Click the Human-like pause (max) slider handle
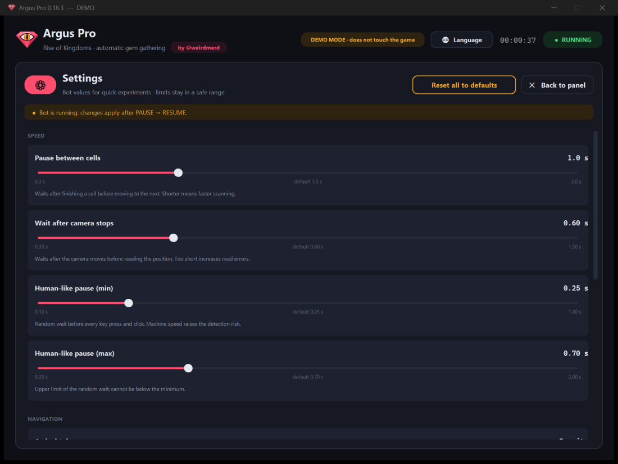This screenshot has width=618, height=464. [188, 368]
